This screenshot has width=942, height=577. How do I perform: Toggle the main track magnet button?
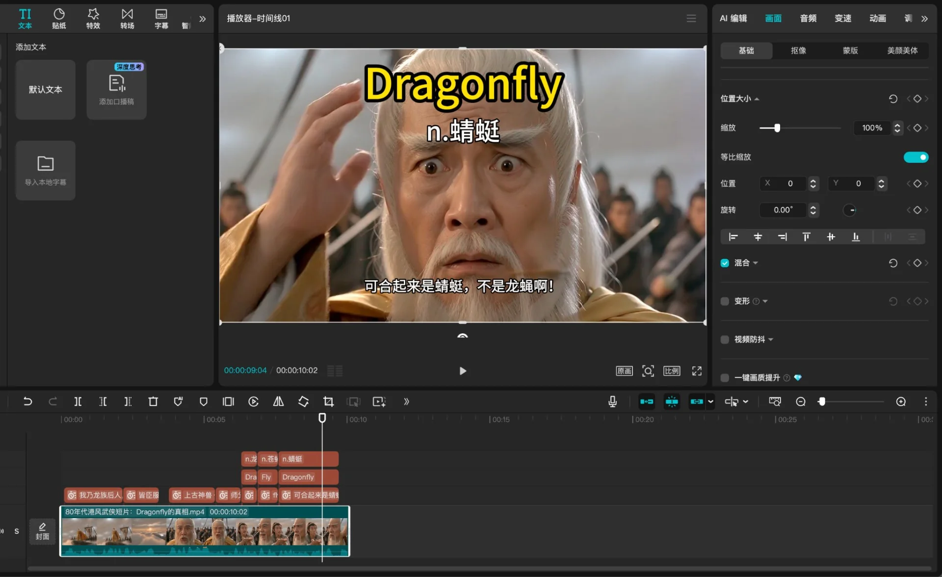(x=647, y=402)
